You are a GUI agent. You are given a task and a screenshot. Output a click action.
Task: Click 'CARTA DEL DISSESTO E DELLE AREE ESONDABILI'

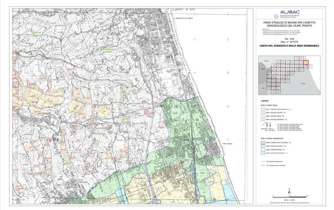290,45
